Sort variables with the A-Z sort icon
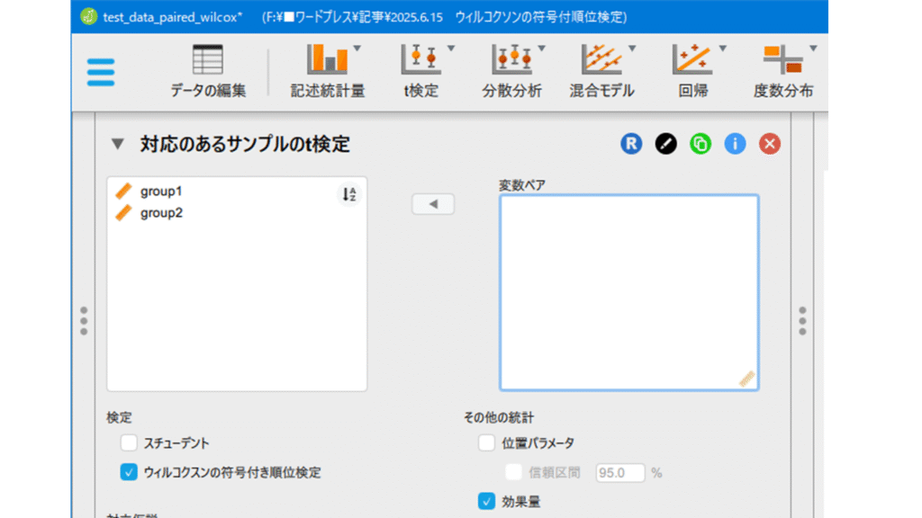 pos(349,194)
